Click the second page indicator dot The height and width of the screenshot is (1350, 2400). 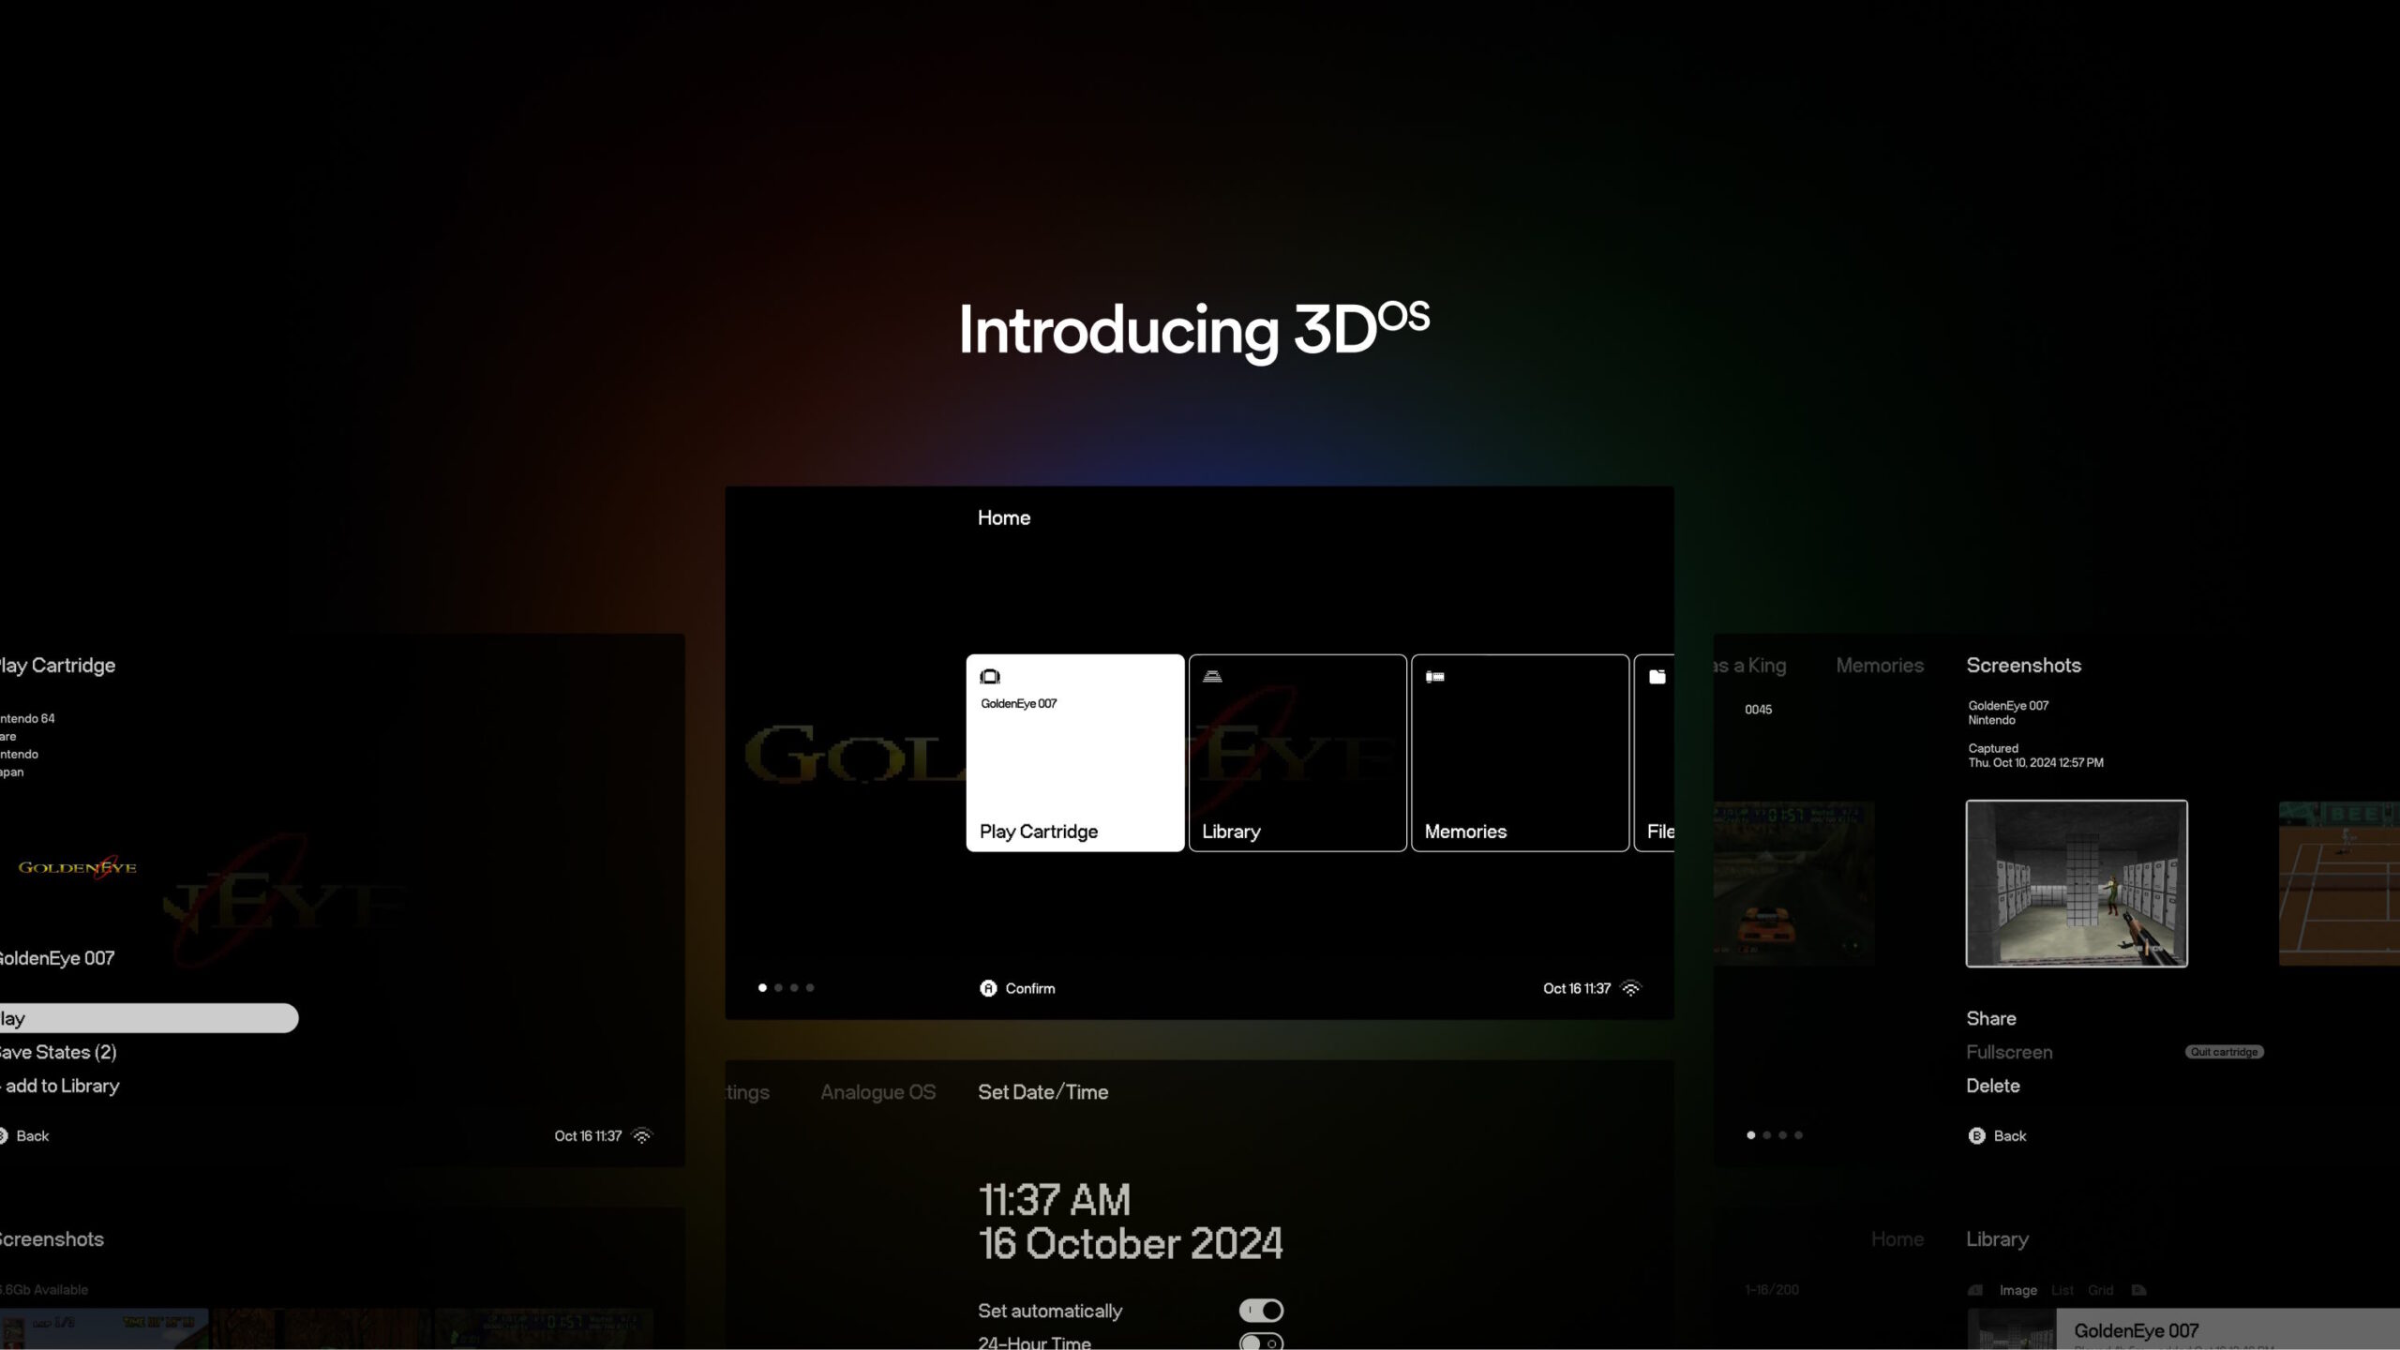click(777, 987)
